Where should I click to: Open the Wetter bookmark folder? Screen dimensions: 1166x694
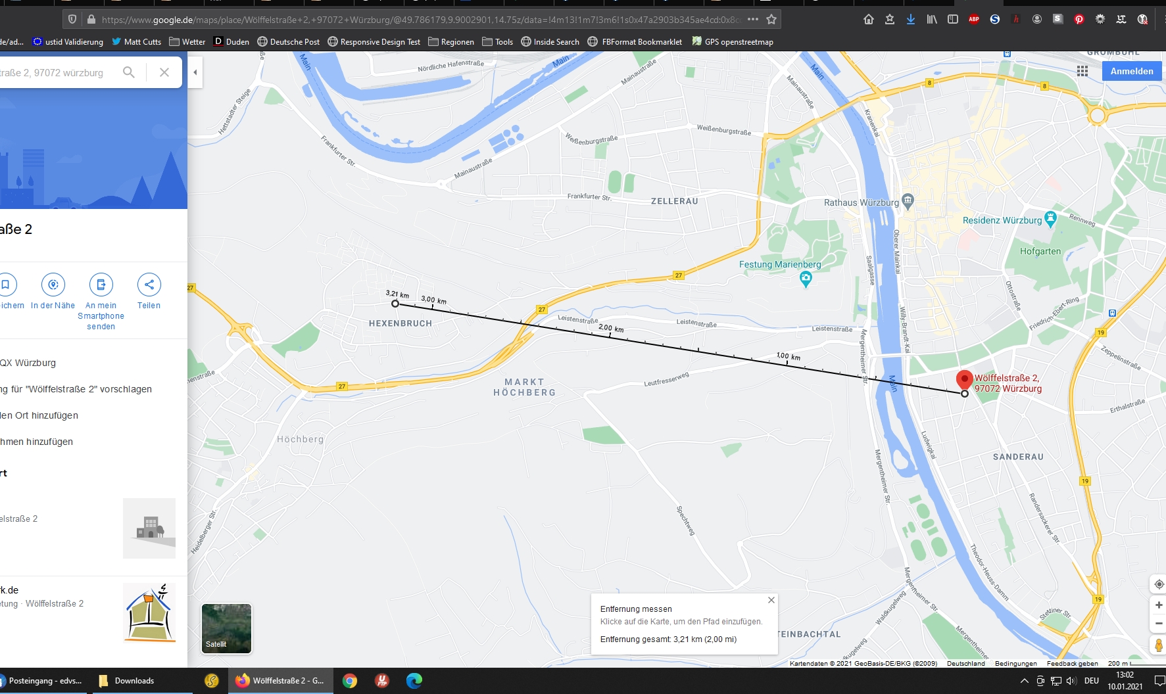[187, 42]
